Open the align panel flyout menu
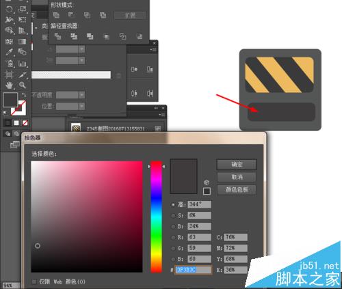The width and height of the screenshot is (342, 289). coord(153,49)
